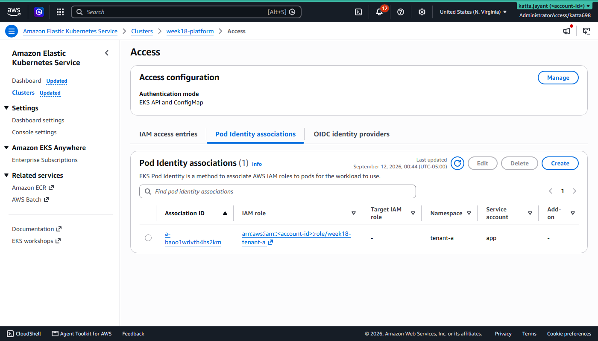Image resolution: width=598 pixels, height=341 pixels.
Task: Go to previous page arrow in pagination
Action: pos(551,191)
